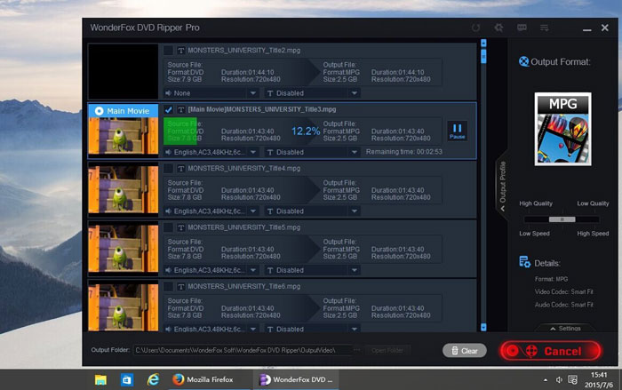Viewport: 622px width, 390px height.
Task: Open File Explorer from taskbar
Action: 100,379
